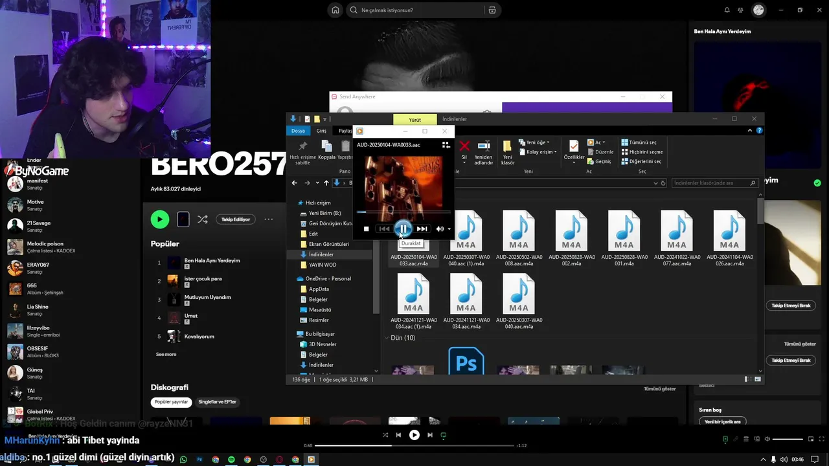
Task: Click Spotify search field Ne çalmak istiyorsun?
Action: point(414,10)
